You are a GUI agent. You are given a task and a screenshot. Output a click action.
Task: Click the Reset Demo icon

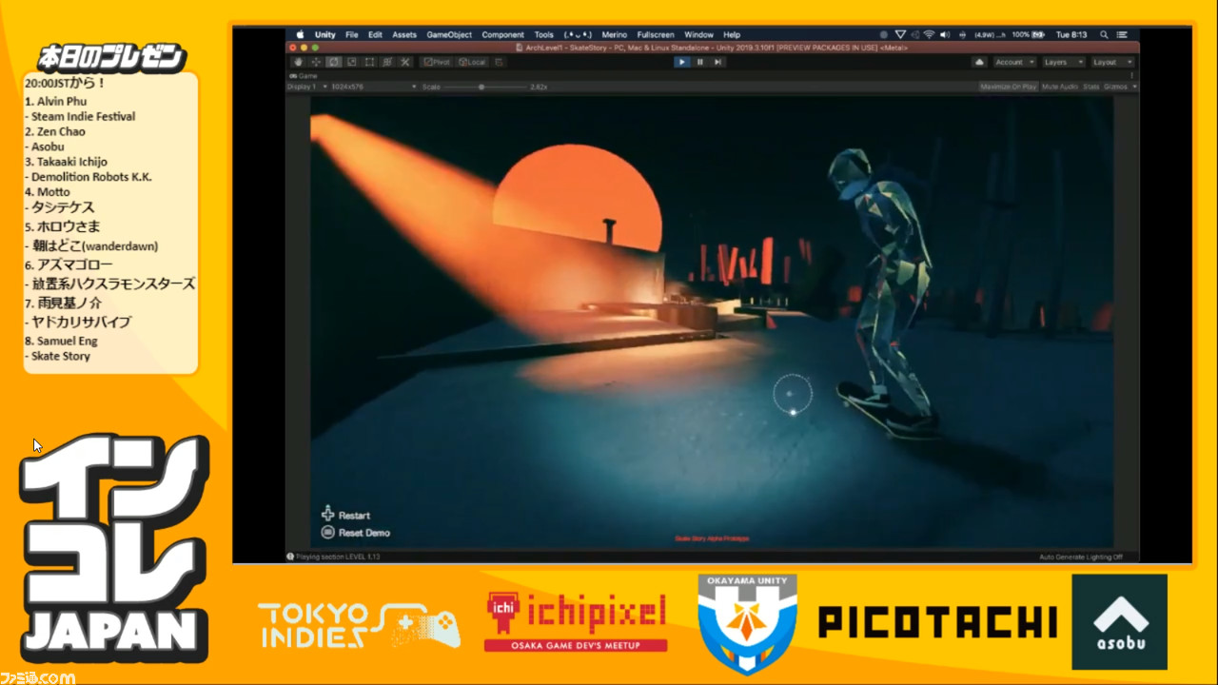(328, 533)
